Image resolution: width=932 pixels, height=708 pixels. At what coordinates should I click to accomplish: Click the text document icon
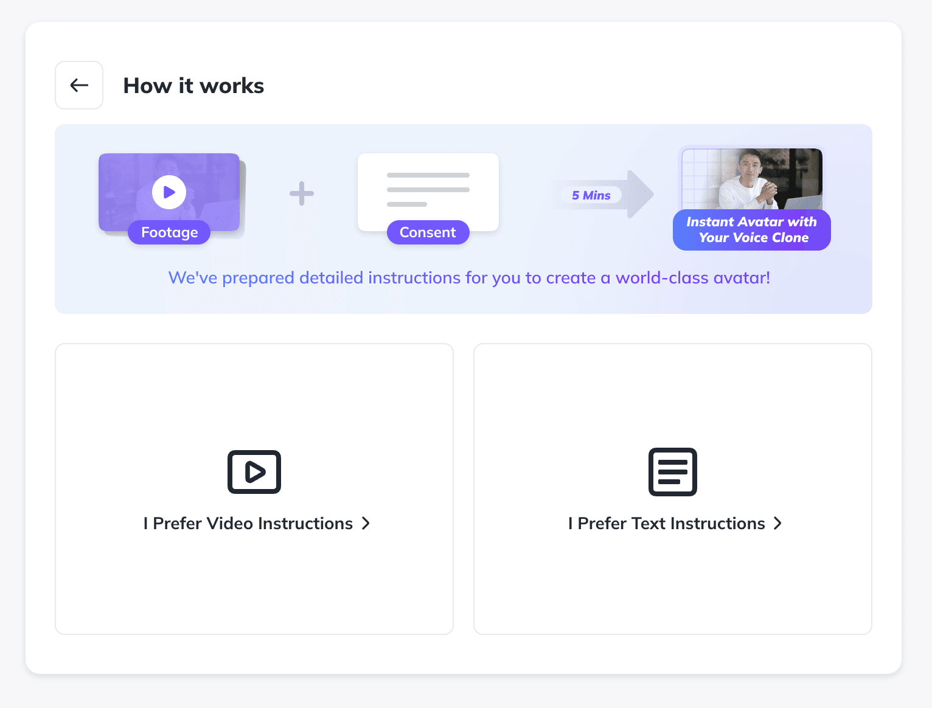(x=672, y=472)
